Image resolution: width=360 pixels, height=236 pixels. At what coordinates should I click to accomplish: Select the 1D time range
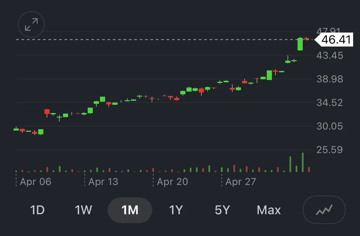[x=37, y=210]
